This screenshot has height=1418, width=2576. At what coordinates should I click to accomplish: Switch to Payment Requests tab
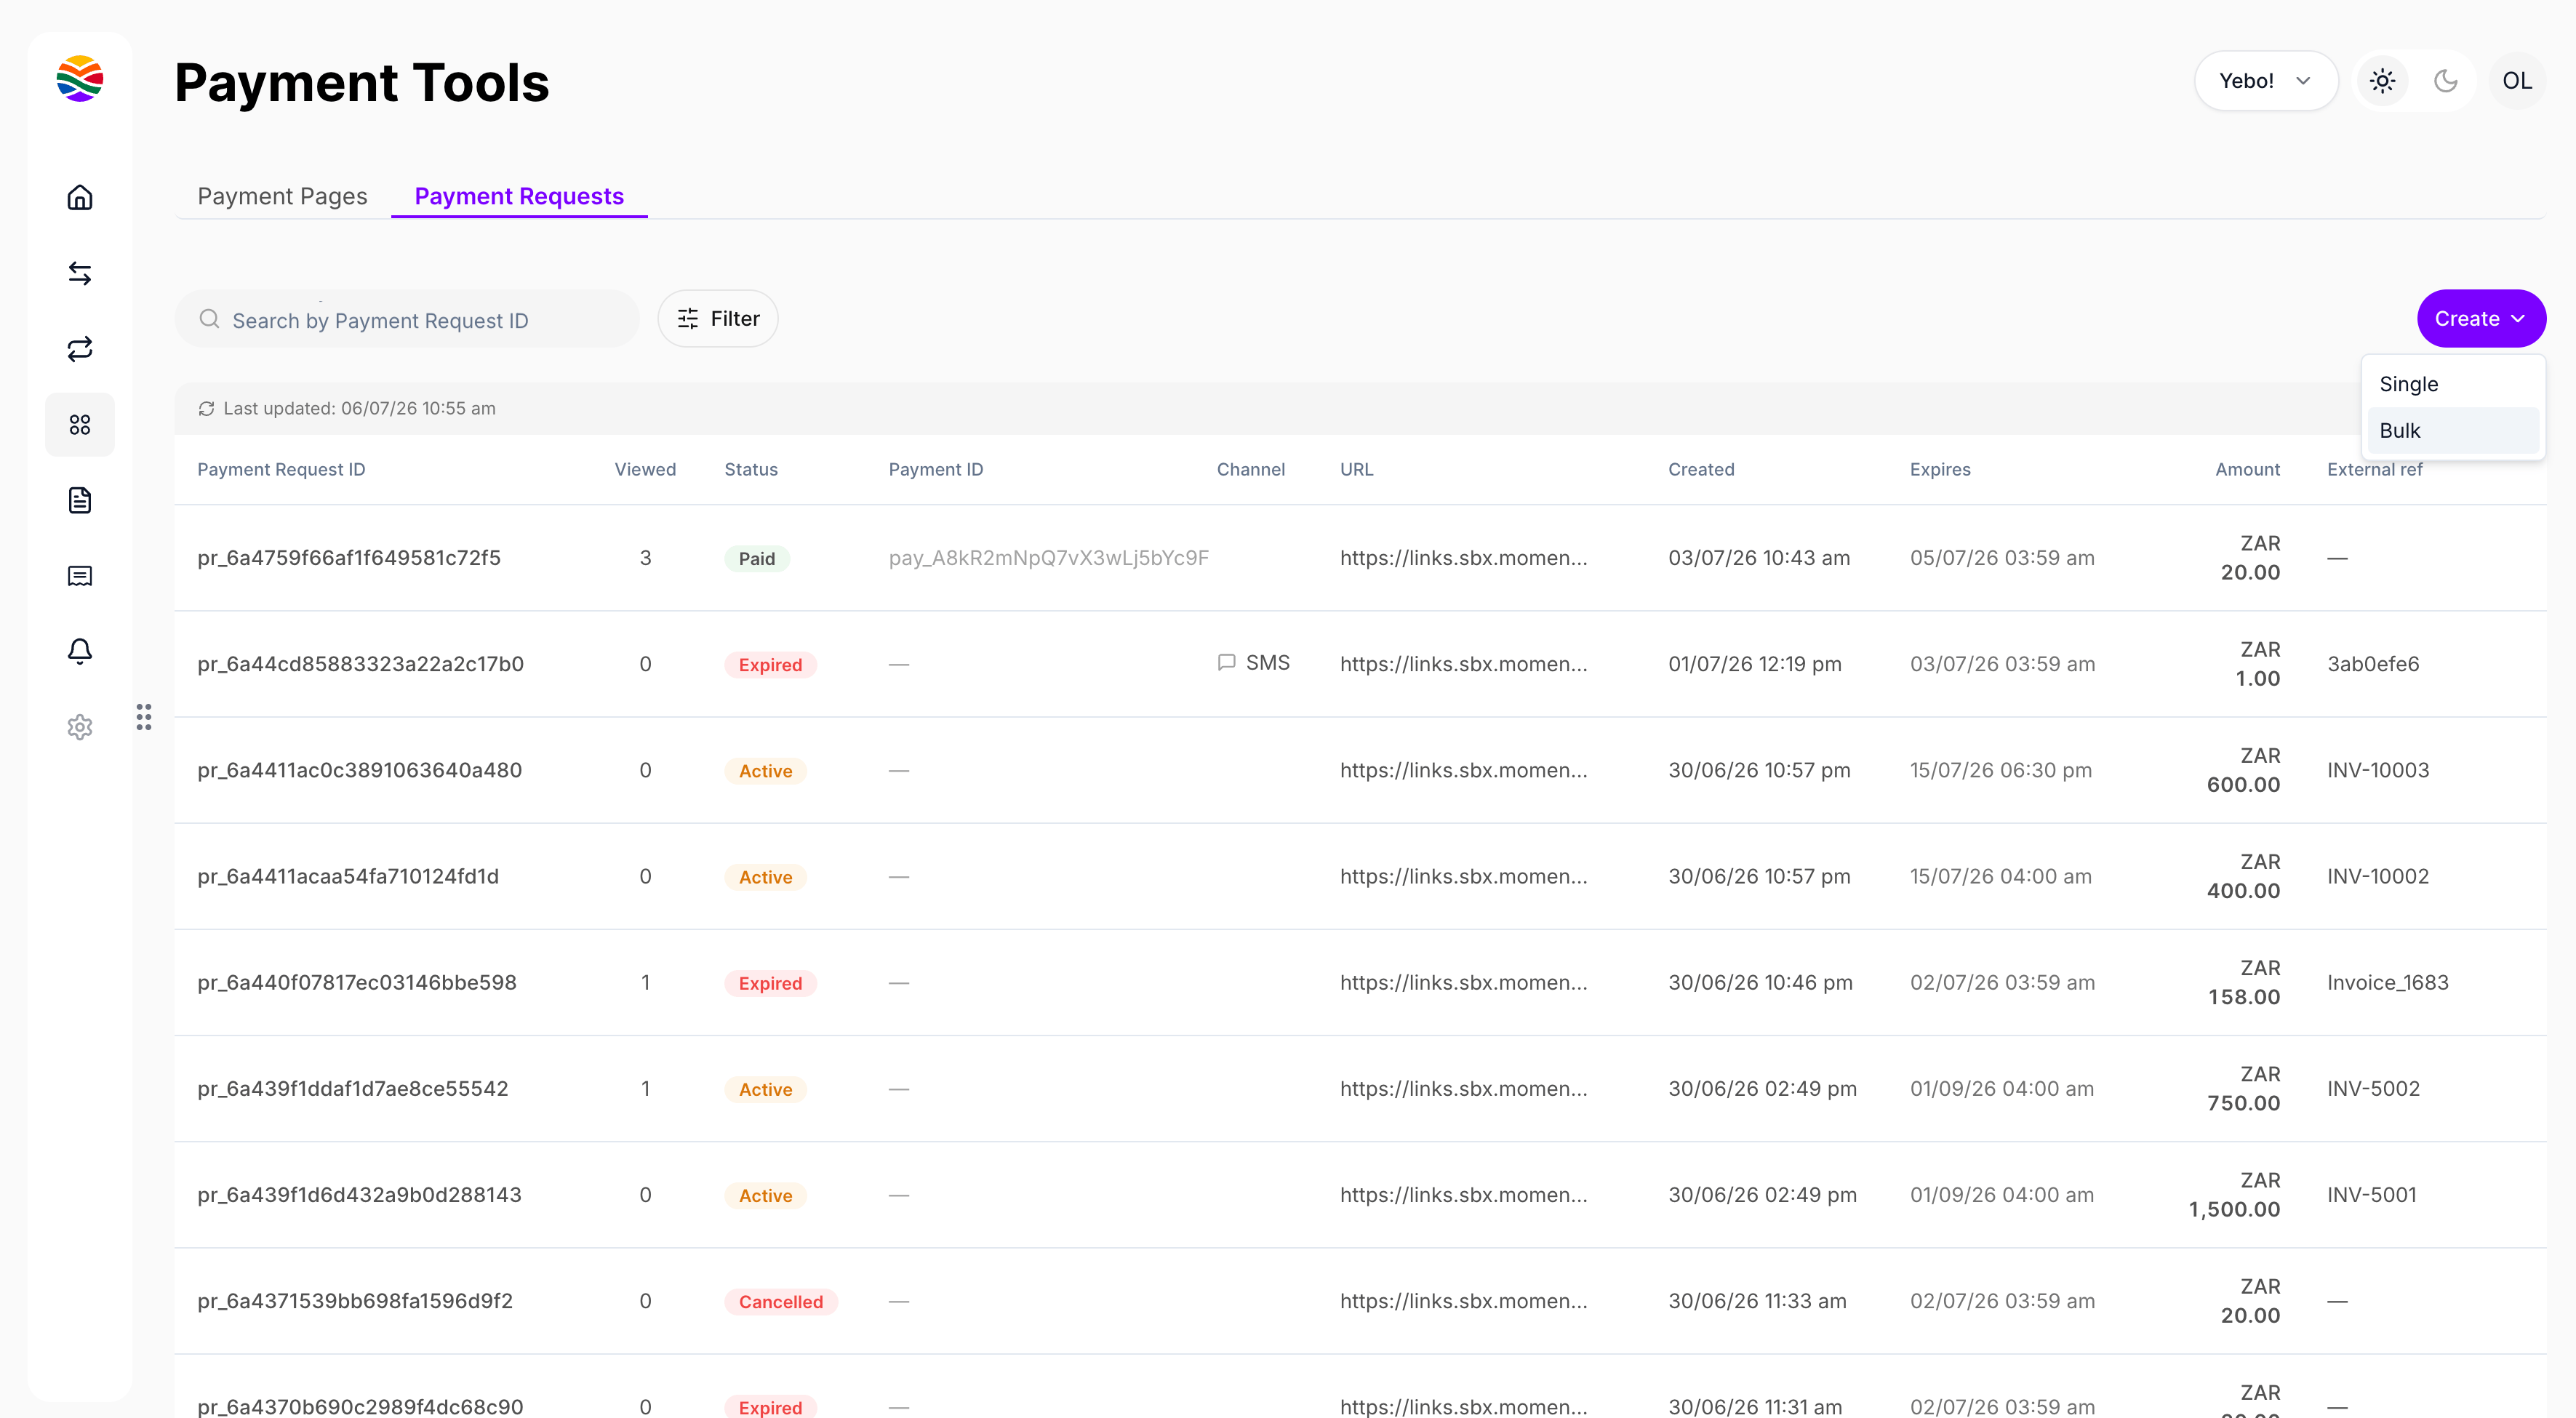click(x=519, y=196)
